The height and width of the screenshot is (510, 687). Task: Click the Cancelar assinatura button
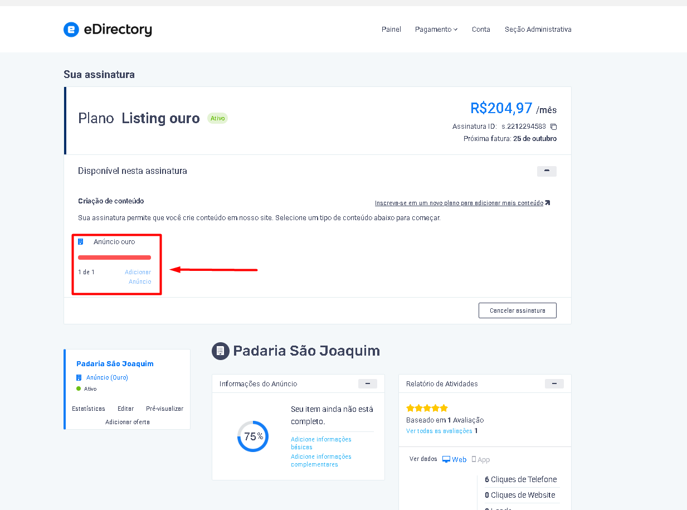(518, 310)
